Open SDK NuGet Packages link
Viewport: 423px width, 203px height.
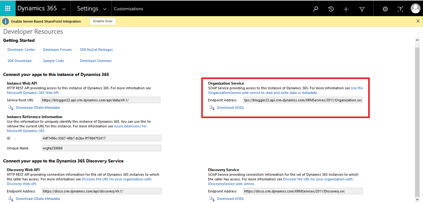coord(96,50)
